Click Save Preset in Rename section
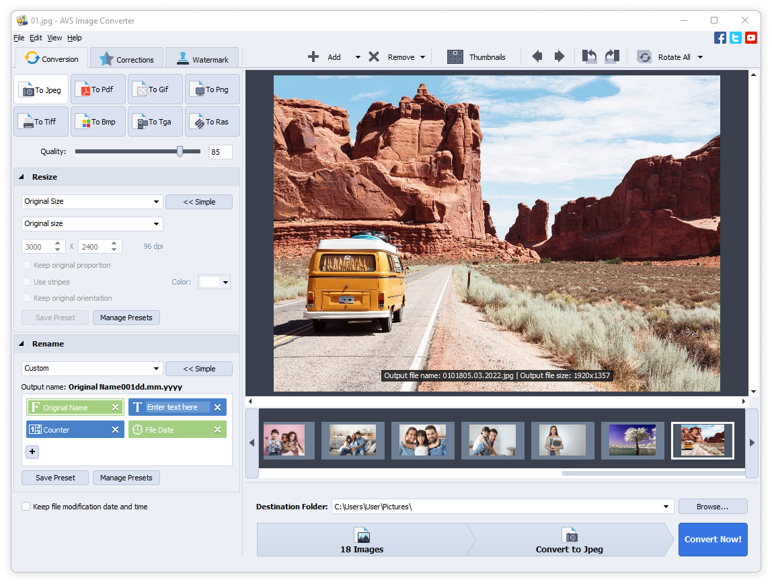This screenshot has width=772, height=584. click(55, 478)
